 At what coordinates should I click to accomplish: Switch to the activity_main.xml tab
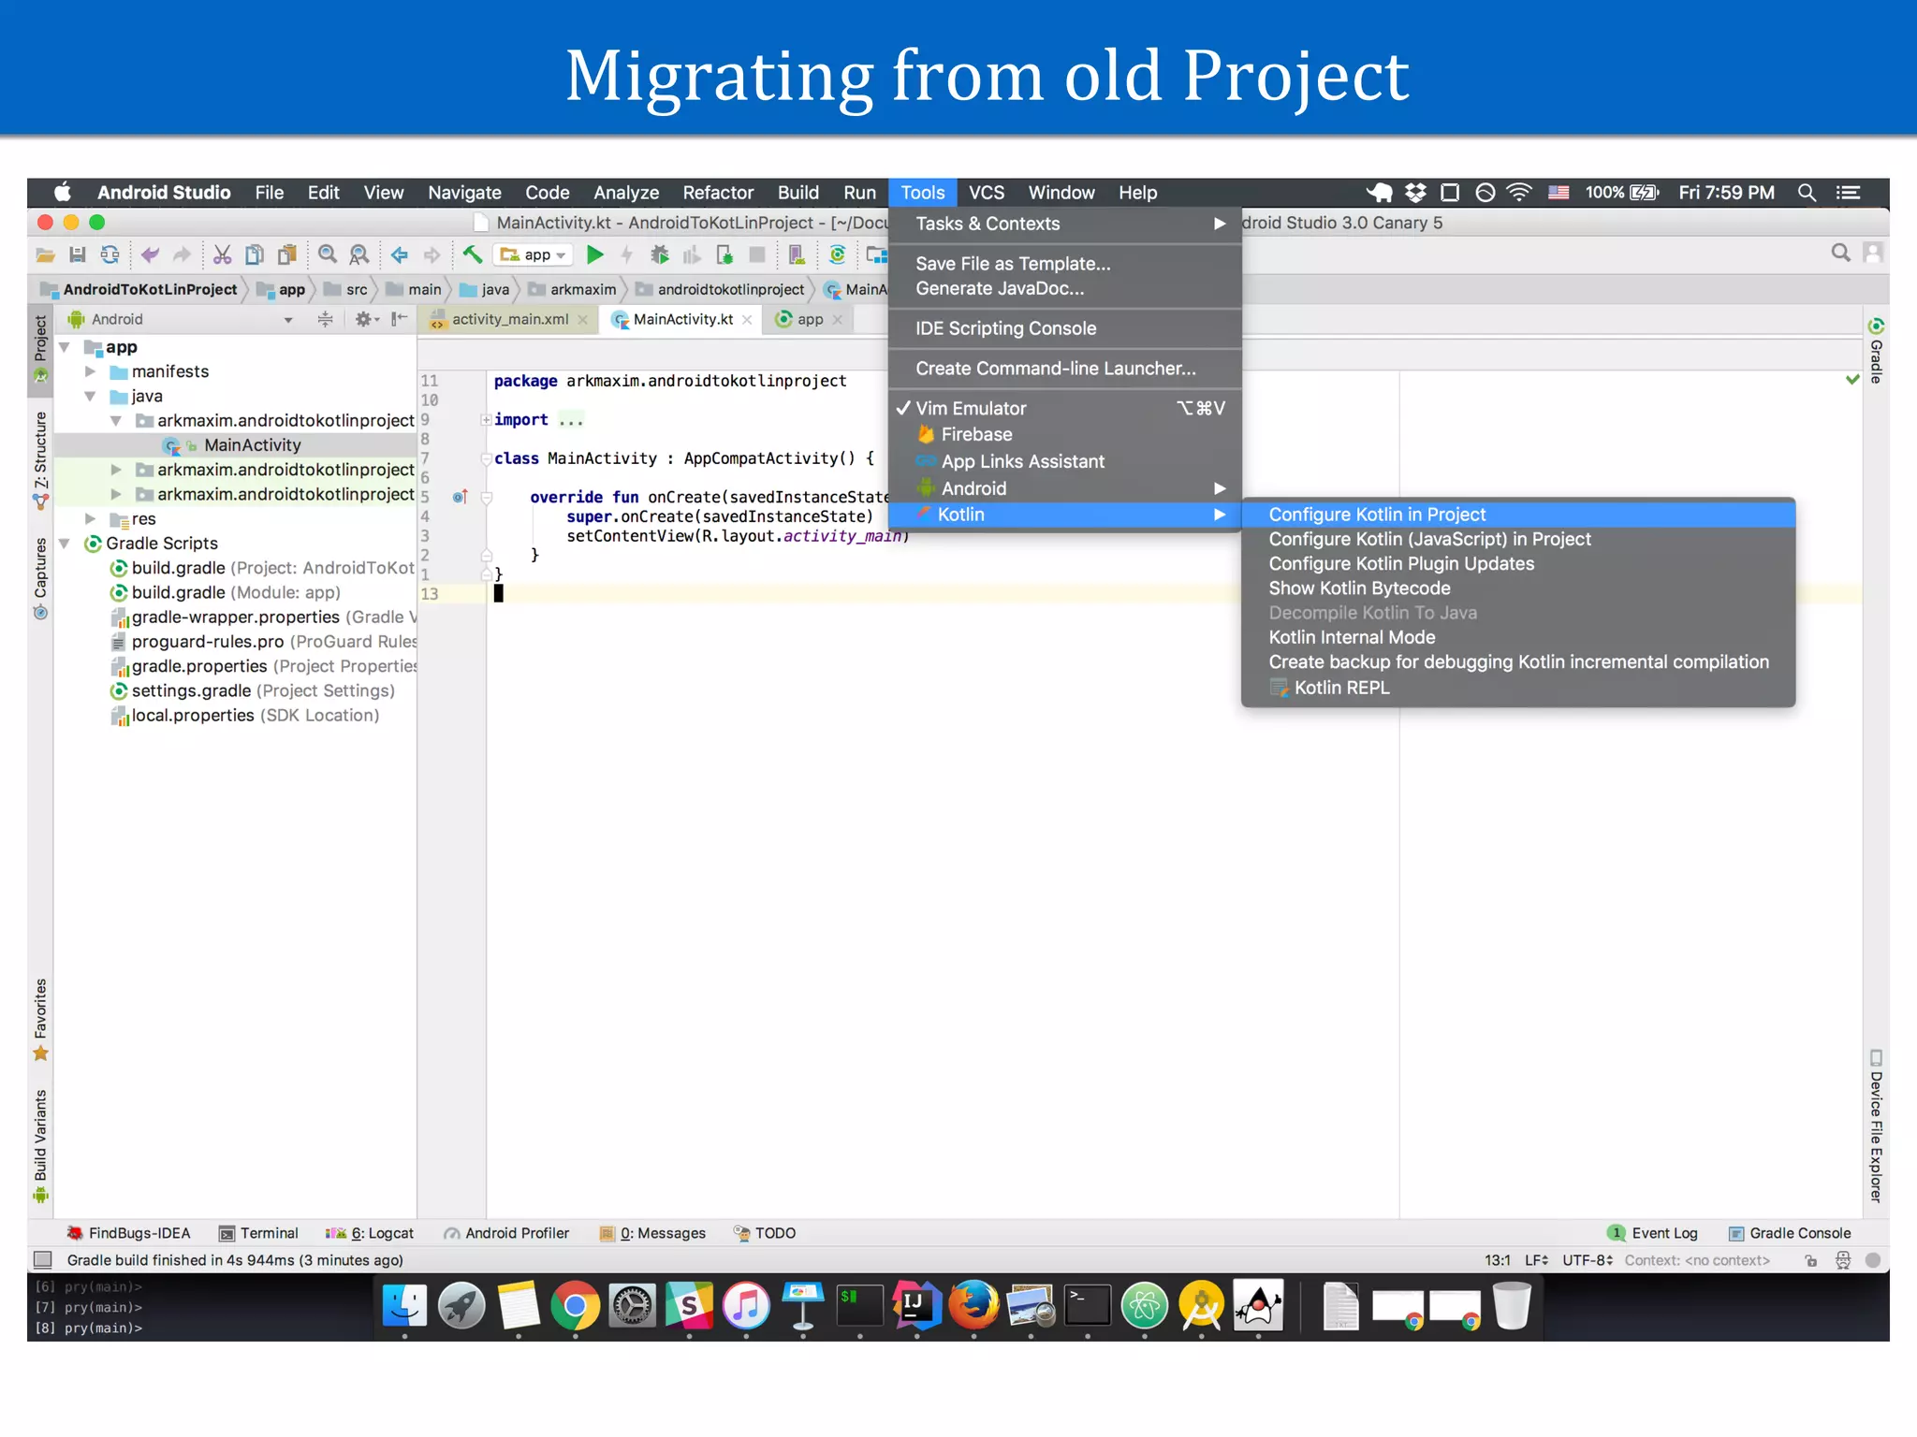(x=510, y=319)
